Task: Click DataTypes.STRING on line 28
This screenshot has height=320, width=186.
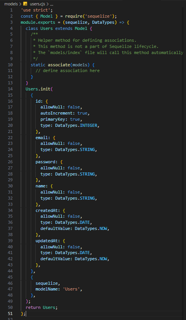Action: pos(75,174)
